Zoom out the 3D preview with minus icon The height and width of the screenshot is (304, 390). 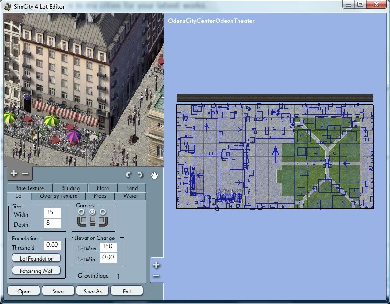(25, 174)
